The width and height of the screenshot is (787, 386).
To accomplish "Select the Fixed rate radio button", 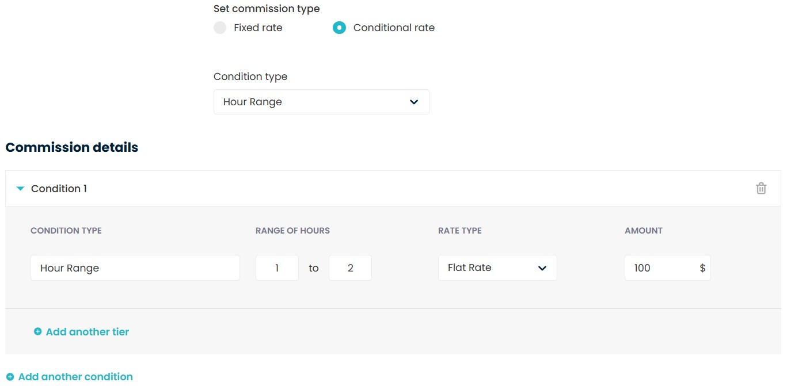I will coord(220,28).
